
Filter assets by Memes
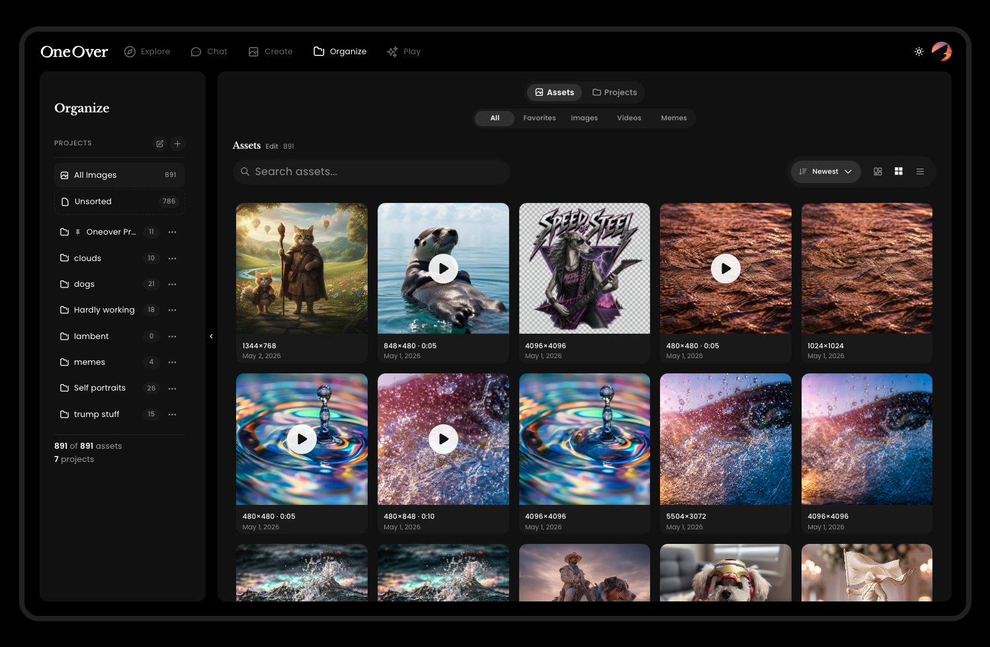point(674,118)
